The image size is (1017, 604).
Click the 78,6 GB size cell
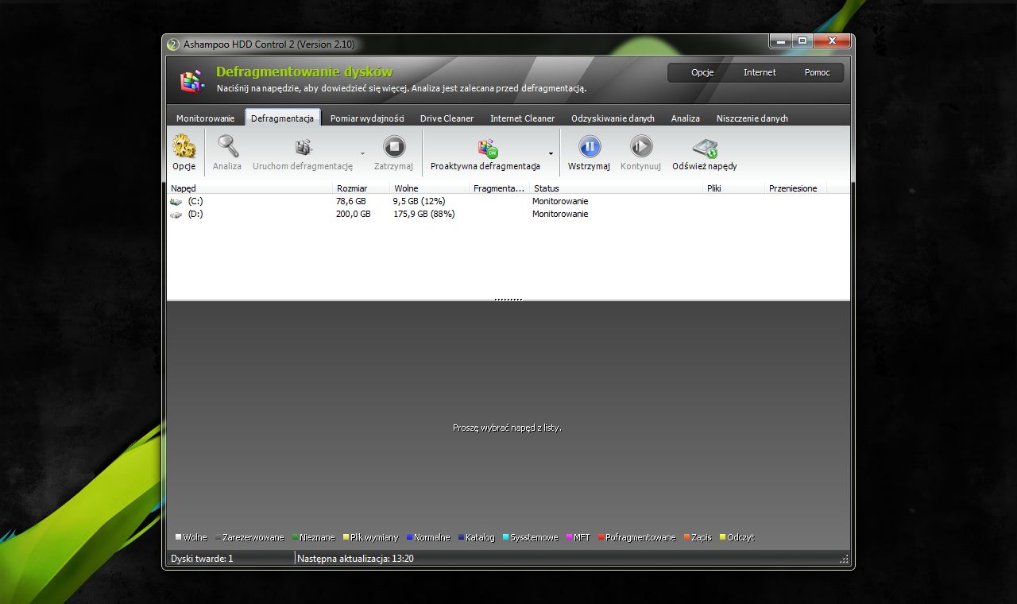point(351,202)
